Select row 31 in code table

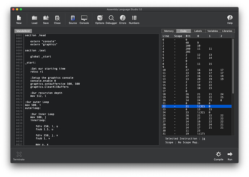(x=197, y=133)
